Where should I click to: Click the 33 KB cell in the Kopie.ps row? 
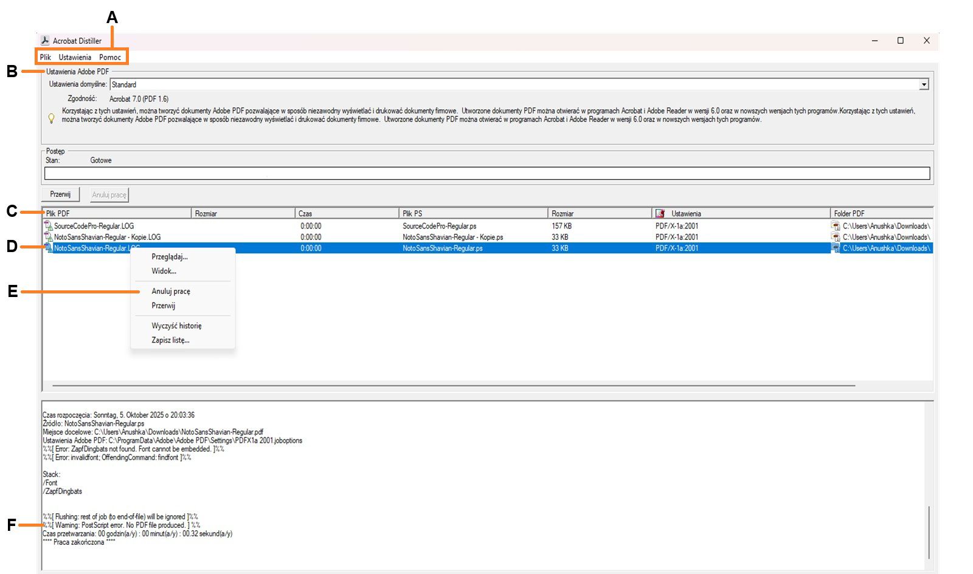point(559,237)
